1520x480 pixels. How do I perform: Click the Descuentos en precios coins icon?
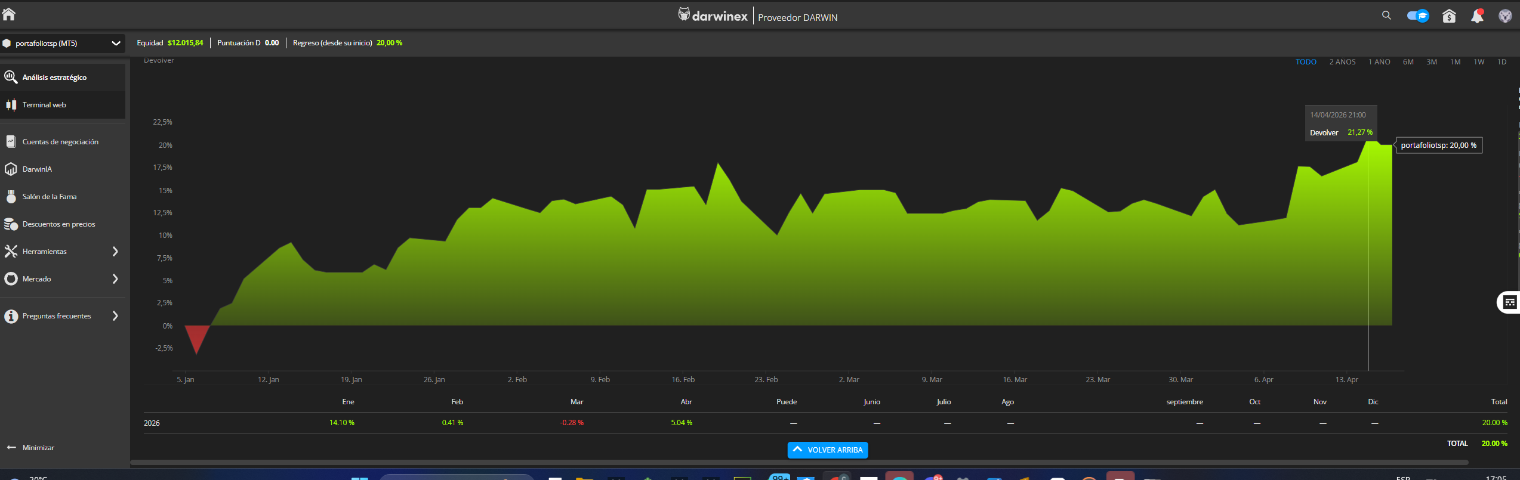(x=11, y=224)
